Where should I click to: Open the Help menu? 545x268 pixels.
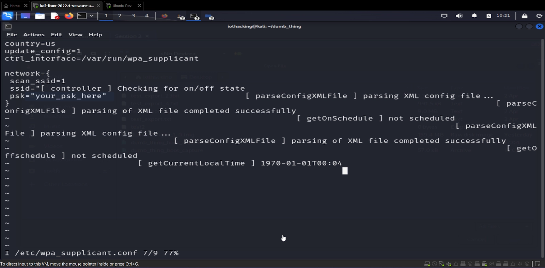click(x=95, y=35)
